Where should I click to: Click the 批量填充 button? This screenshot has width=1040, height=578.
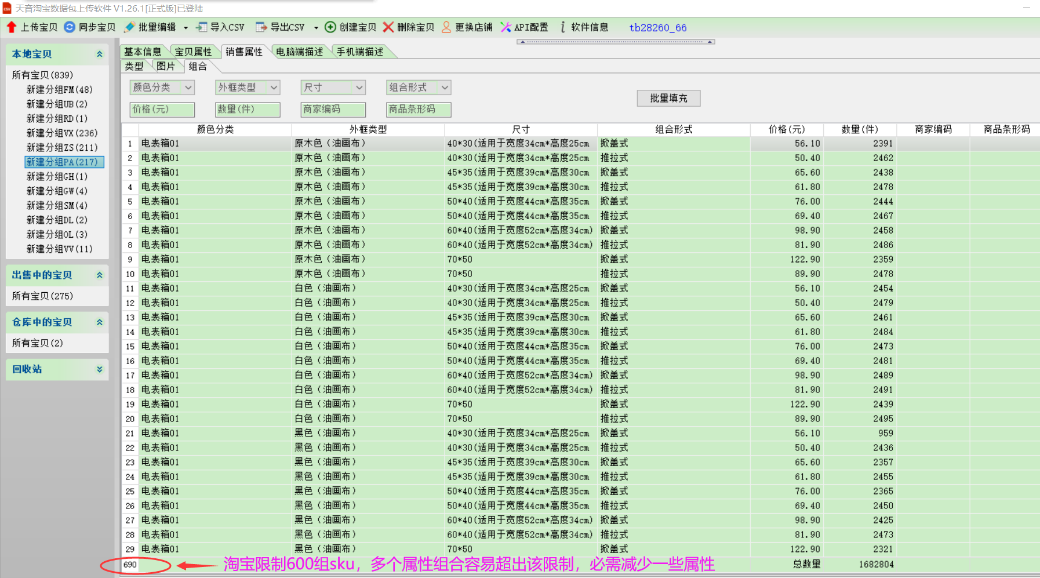point(668,98)
